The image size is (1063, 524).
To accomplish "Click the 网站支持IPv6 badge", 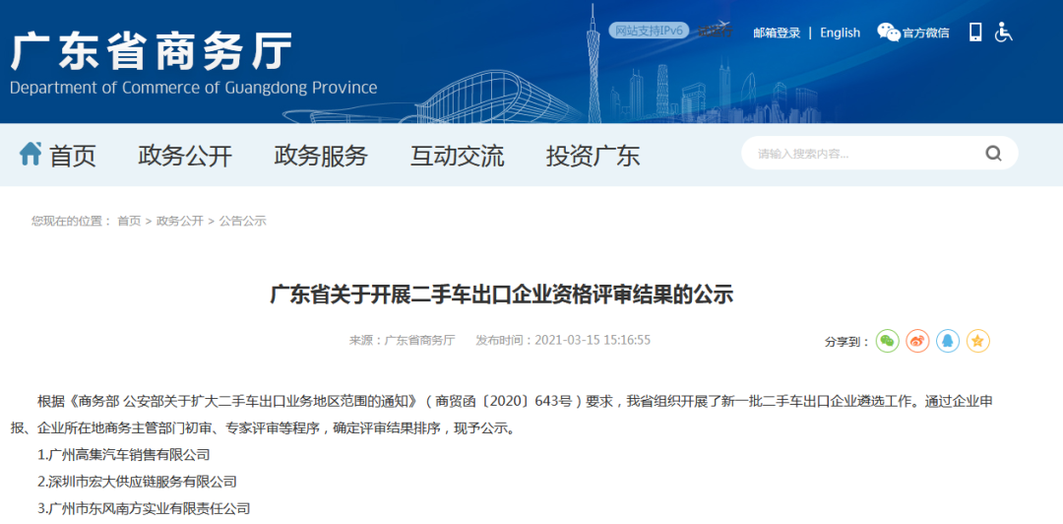I will coord(649,32).
